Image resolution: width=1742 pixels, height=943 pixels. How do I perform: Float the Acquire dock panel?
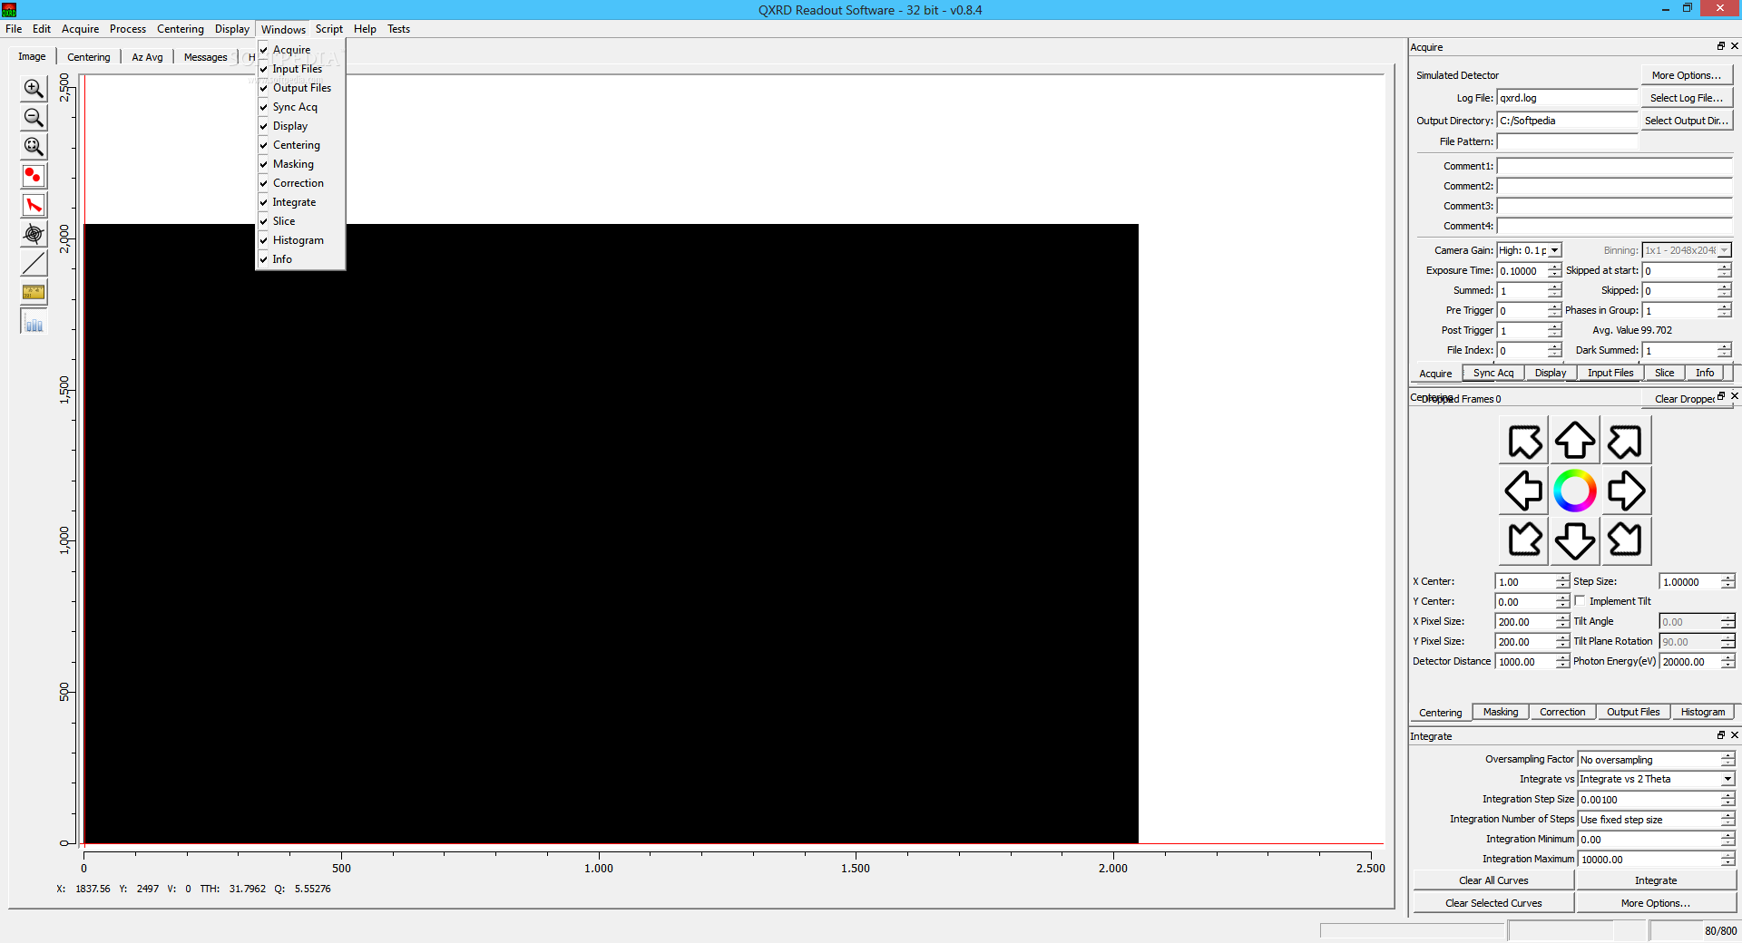pos(1720,46)
